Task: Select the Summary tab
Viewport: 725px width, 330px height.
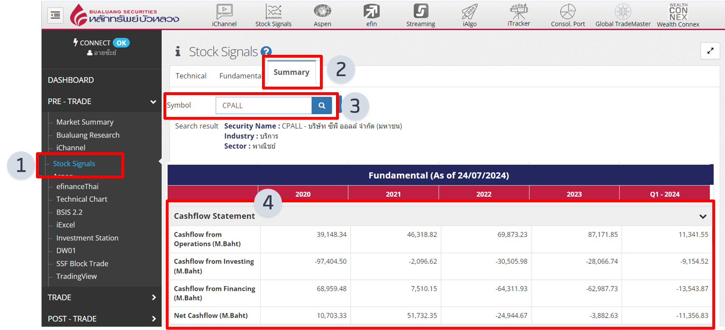Action: [x=291, y=72]
